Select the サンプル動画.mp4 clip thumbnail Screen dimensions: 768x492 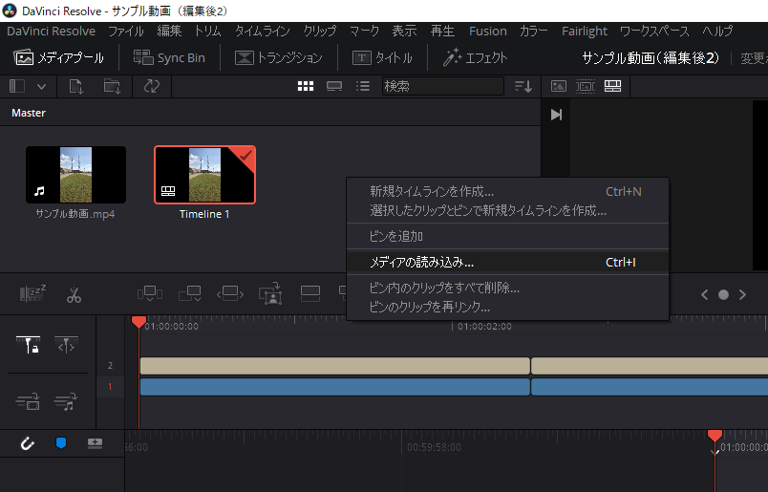[x=75, y=175]
